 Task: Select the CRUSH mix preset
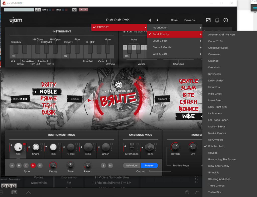pos(188,102)
